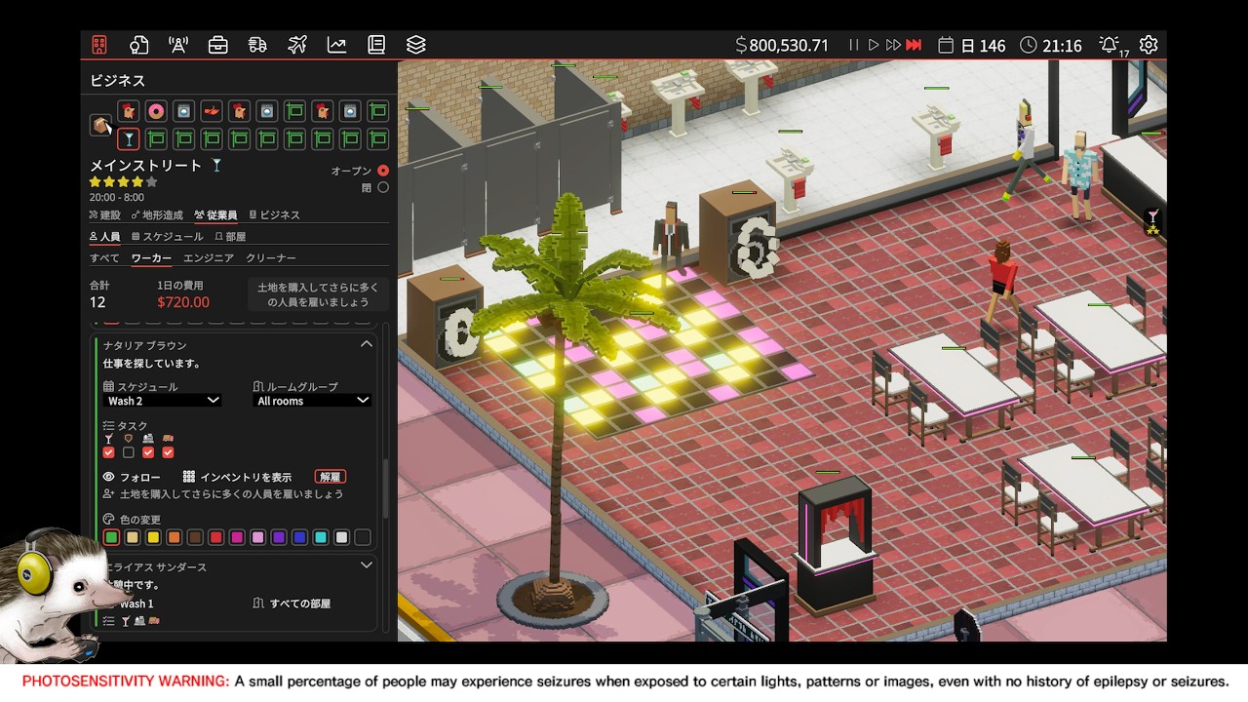Click インベントリを表示 button
This screenshot has height=702, width=1248.
[x=237, y=477]
